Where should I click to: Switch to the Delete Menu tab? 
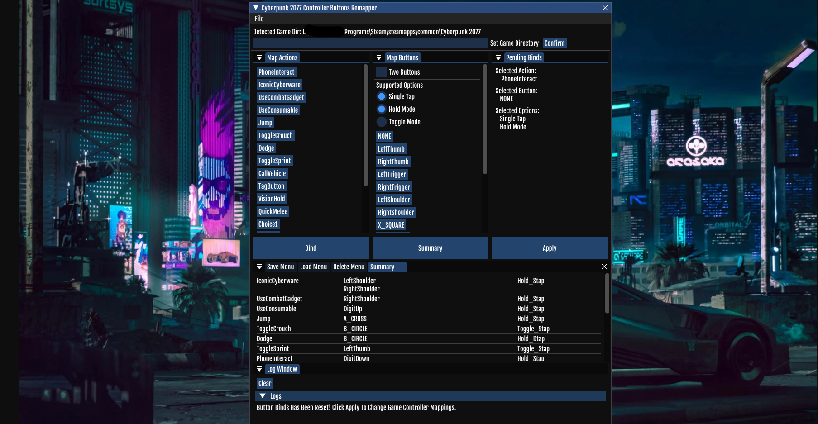349,267
